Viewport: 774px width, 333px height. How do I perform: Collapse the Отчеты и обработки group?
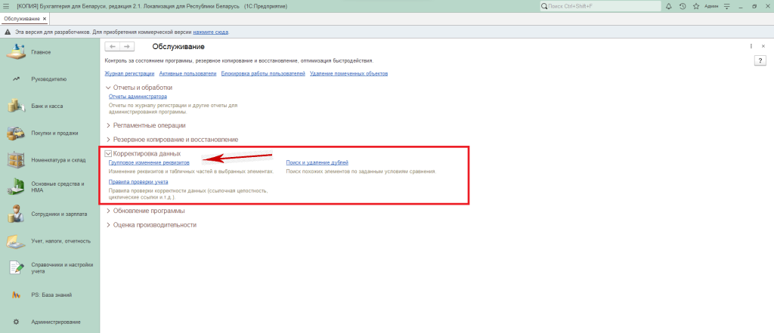tap(108, 88)
